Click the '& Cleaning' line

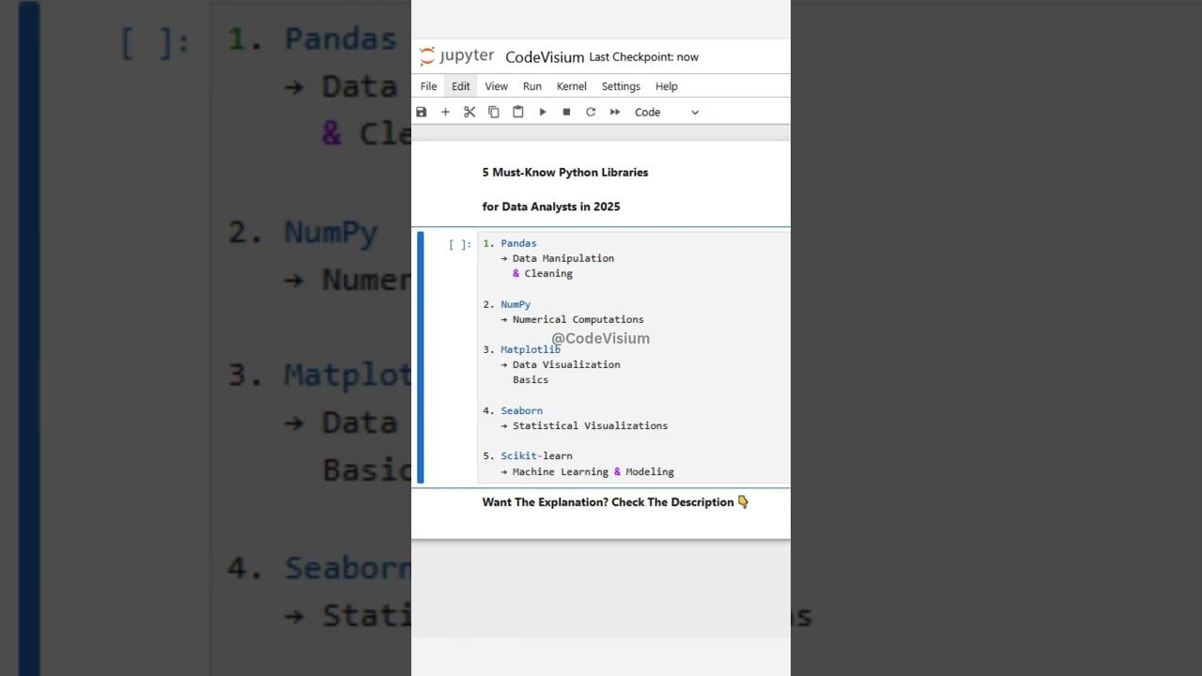pyautogui.click(x=543, y=273)
